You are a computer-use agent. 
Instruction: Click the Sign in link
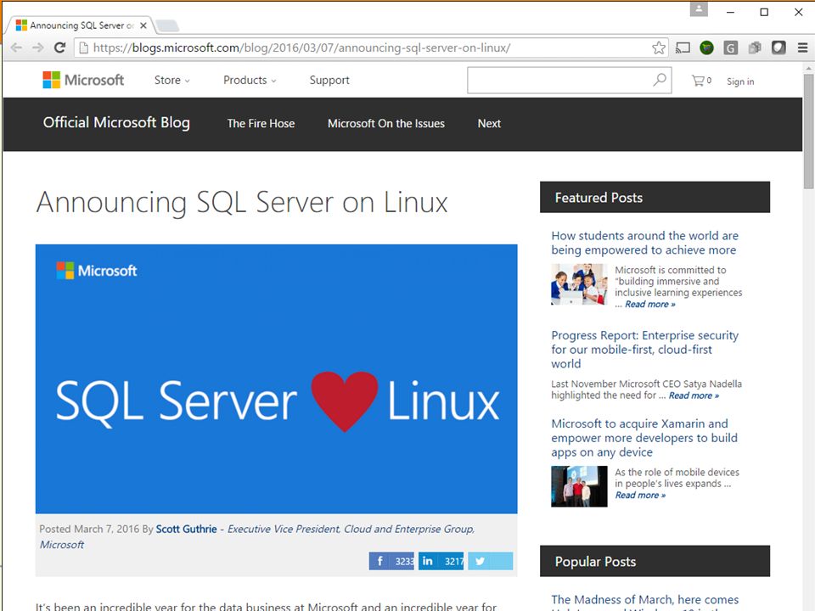(740, 81)
